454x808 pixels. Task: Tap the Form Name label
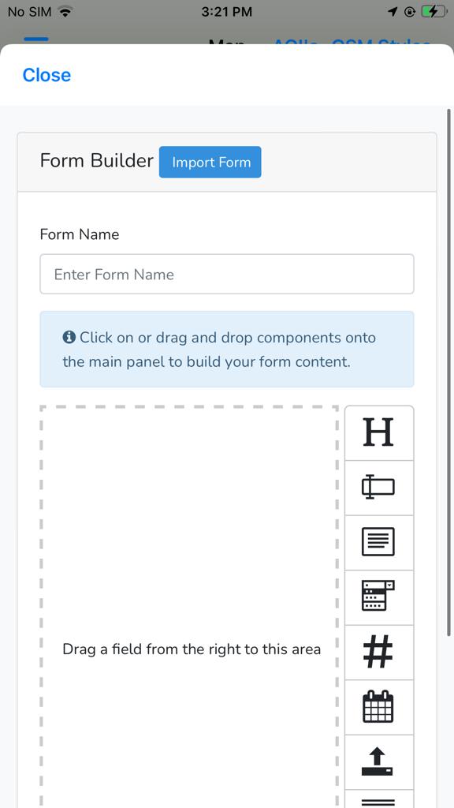(80, 234)
